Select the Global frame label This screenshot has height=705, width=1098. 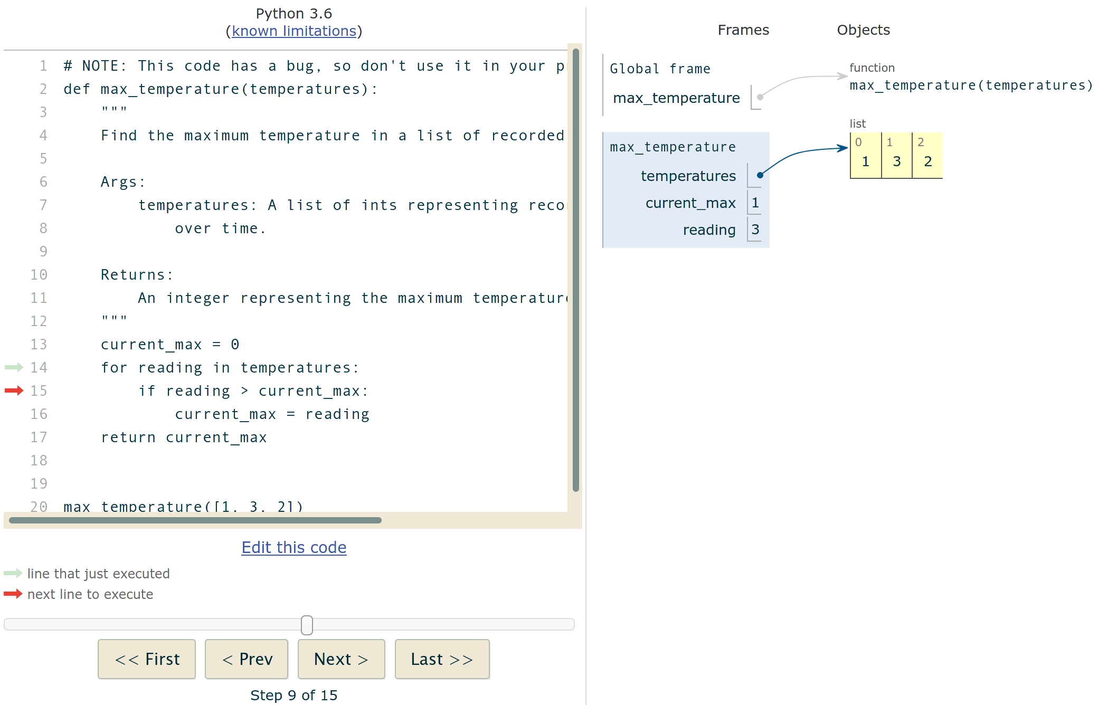[x=660, y=68]
